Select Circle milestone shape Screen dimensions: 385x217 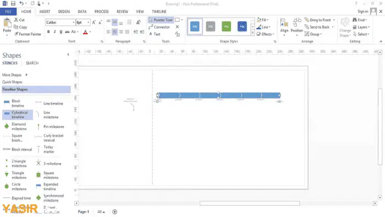pos(15,187)
